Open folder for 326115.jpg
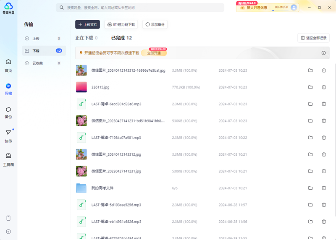This screenshot has height=240, width=336. point(310,87)
